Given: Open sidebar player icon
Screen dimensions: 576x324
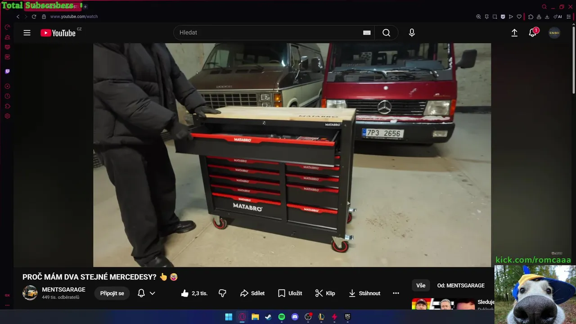Looking at the screenshot, I should tap(7, 86).
